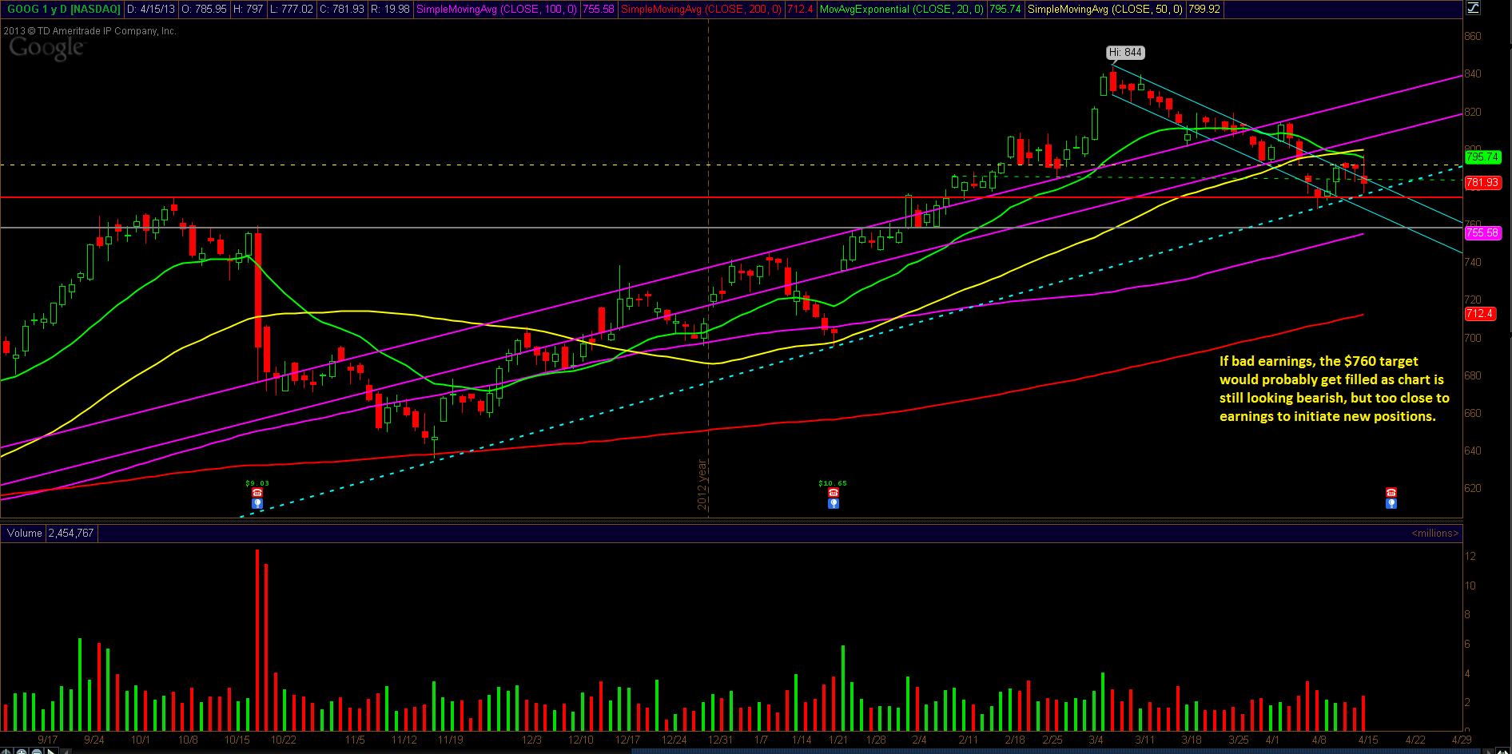1512x754 pixels.
Task: Click the 4/29 date on time axis
Action: [1462, 740]
